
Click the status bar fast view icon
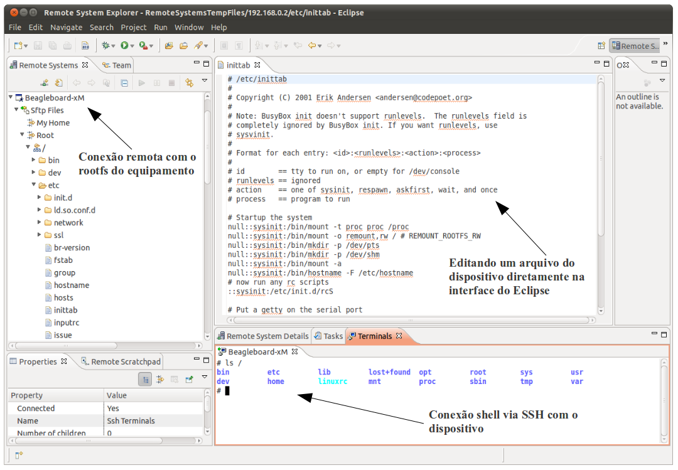pos(19,455)
